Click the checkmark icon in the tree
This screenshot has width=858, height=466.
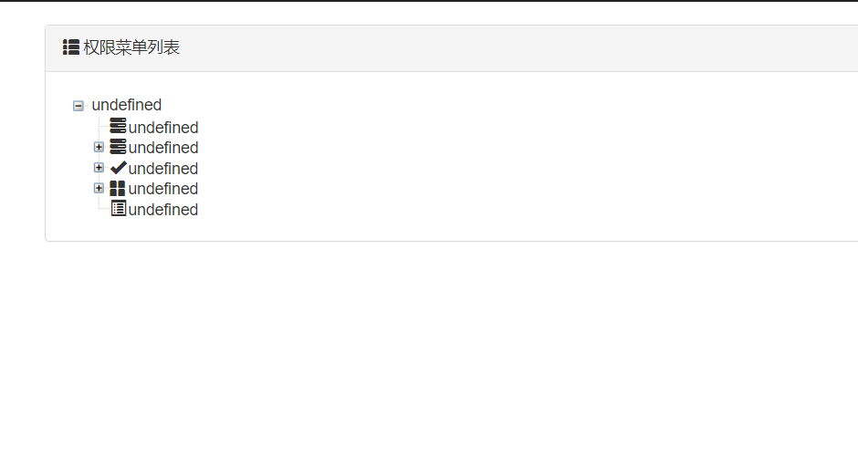tap(118, 168)
